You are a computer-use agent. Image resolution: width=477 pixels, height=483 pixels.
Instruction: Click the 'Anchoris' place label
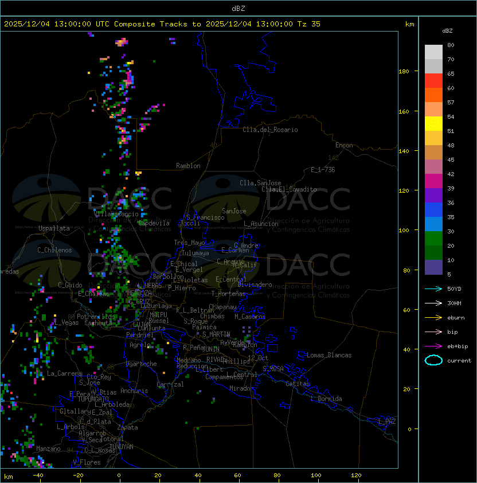click(134, 391)
